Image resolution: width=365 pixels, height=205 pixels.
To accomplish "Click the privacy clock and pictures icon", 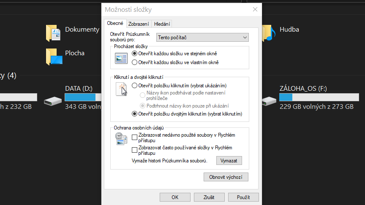I will coord(121,139).
